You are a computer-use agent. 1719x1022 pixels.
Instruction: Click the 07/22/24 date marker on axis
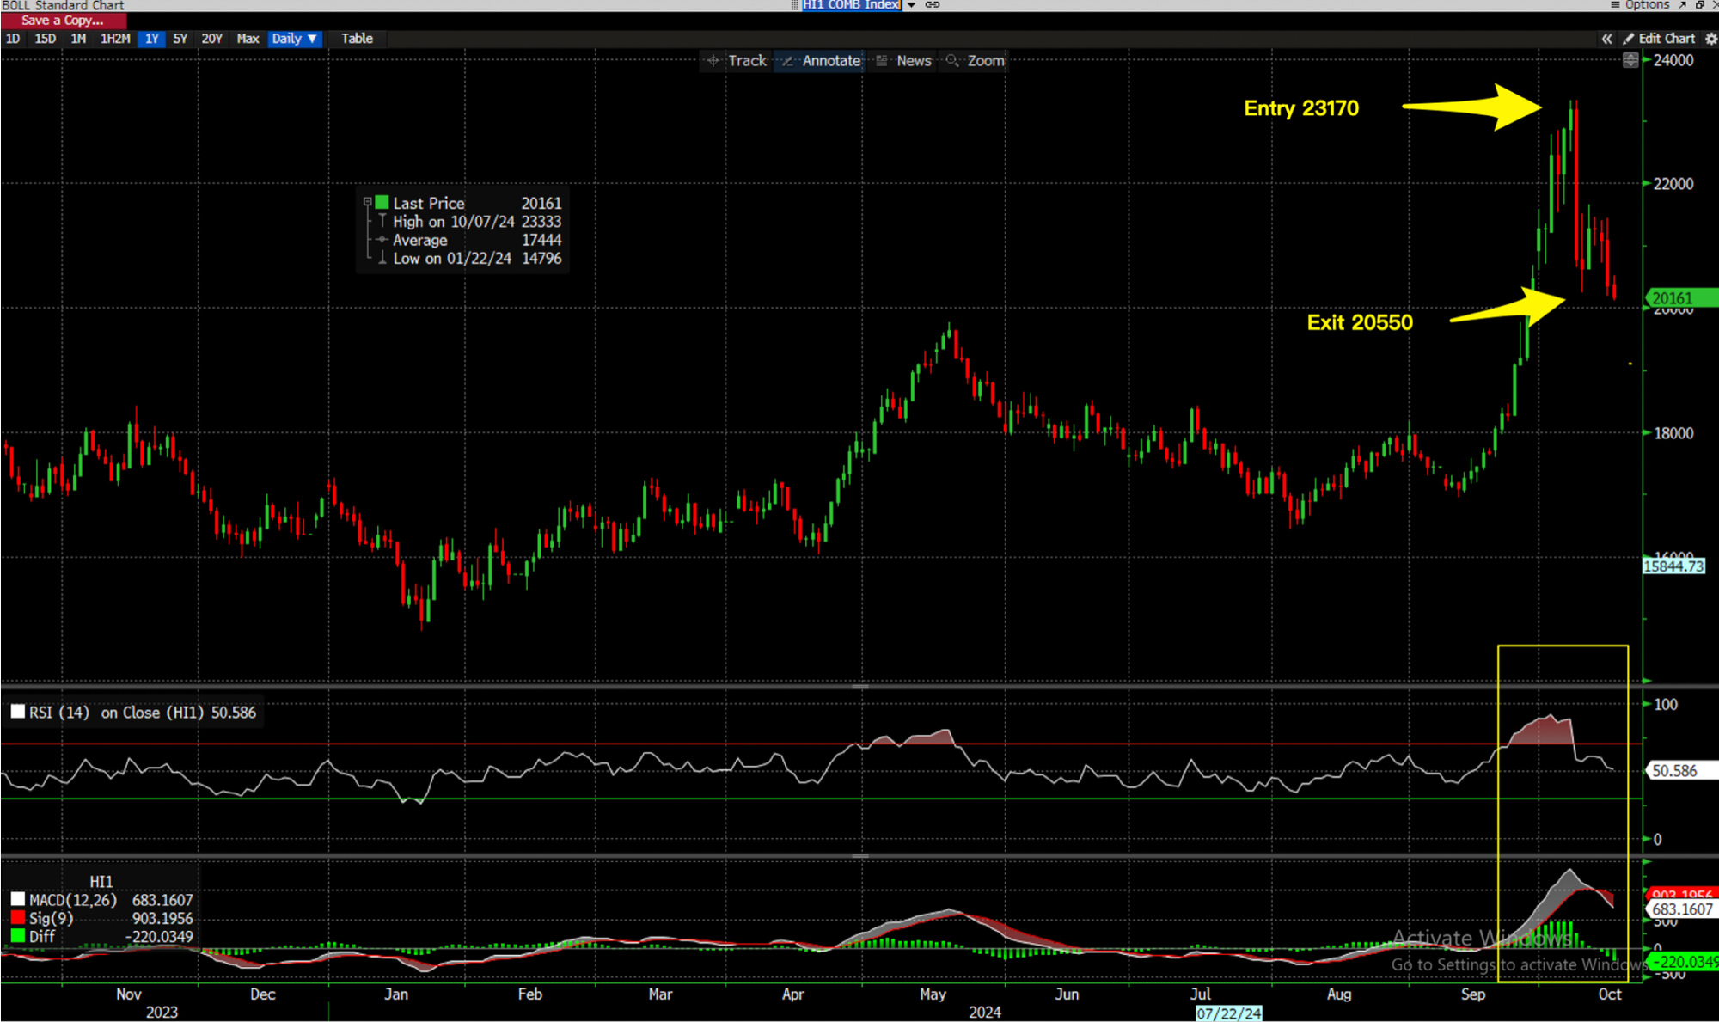[x=1228, y=1013]
